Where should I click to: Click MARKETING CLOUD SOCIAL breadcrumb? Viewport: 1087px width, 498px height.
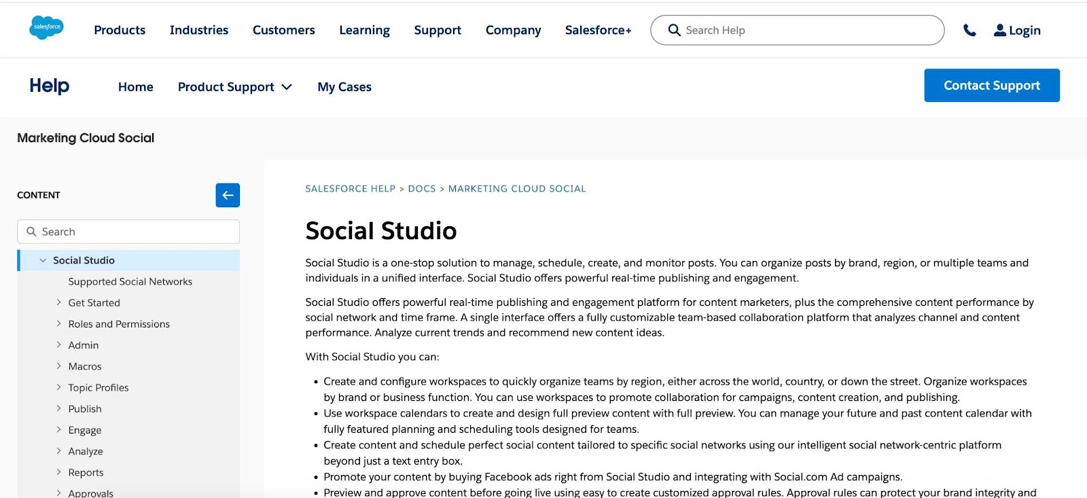[517, 189]
